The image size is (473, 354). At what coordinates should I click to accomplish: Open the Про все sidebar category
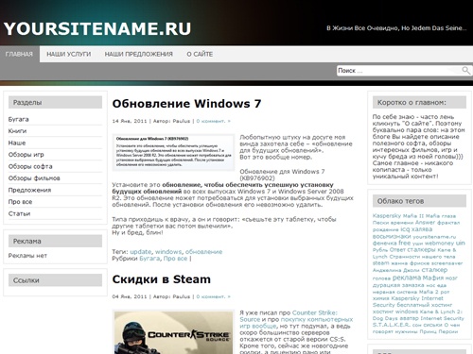point(20,202)
